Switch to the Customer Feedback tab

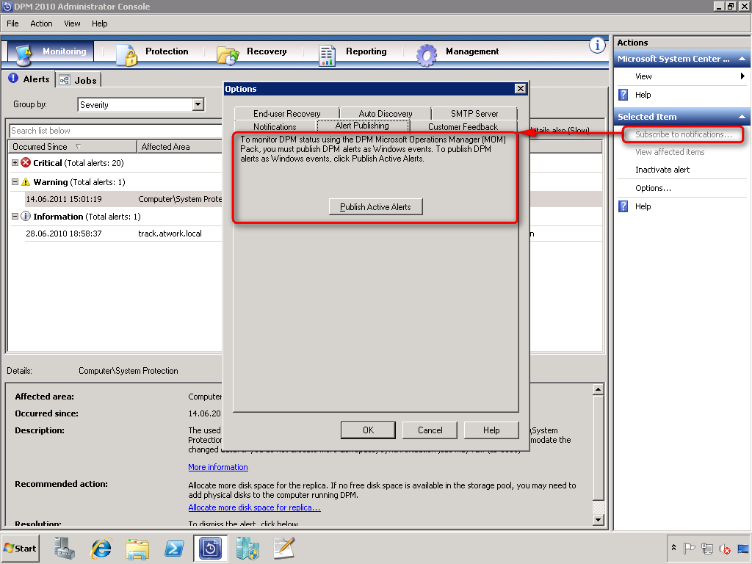click(x=463, y=126)
